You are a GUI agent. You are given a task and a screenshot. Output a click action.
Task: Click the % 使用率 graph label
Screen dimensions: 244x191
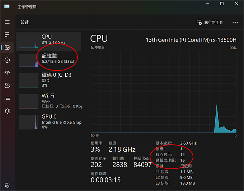tap(97, 48)
